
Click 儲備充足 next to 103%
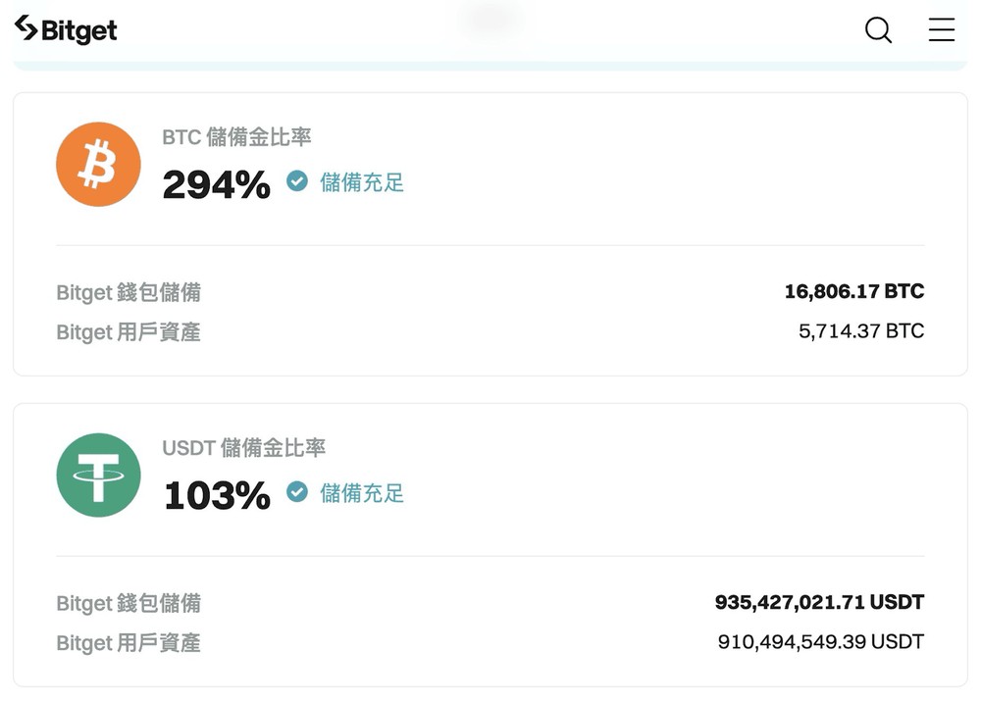362,493
